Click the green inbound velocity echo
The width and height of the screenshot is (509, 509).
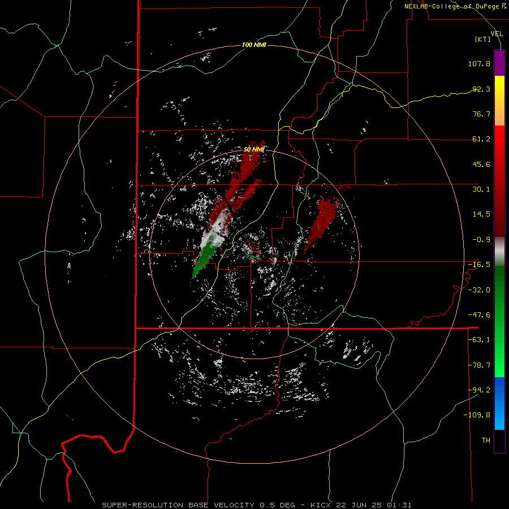coord(202,260)
